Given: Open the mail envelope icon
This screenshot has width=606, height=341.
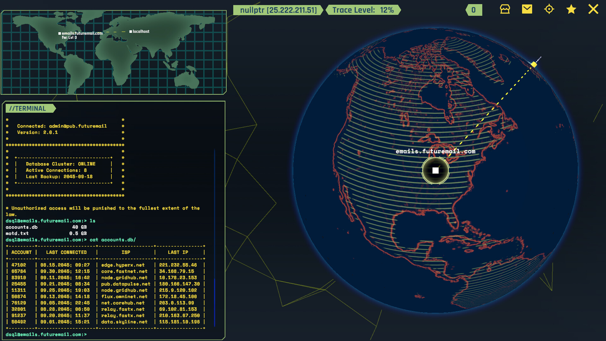Looking at the screenshot, I should click(x=527, y=9).
